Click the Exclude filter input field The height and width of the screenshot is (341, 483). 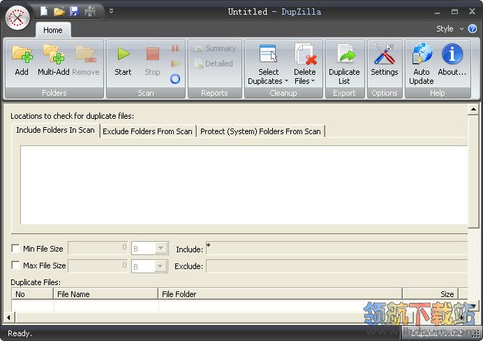(336, 266)
